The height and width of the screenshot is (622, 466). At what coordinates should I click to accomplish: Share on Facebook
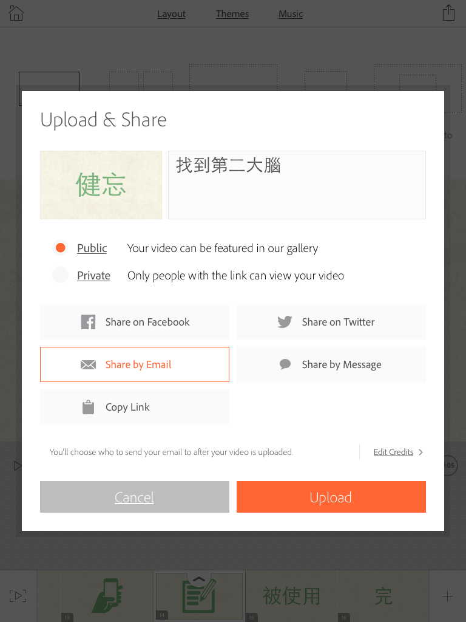click(135, 322)
